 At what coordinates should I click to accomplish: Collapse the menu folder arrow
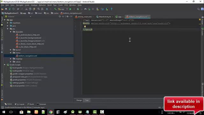(x=11, y=53)
